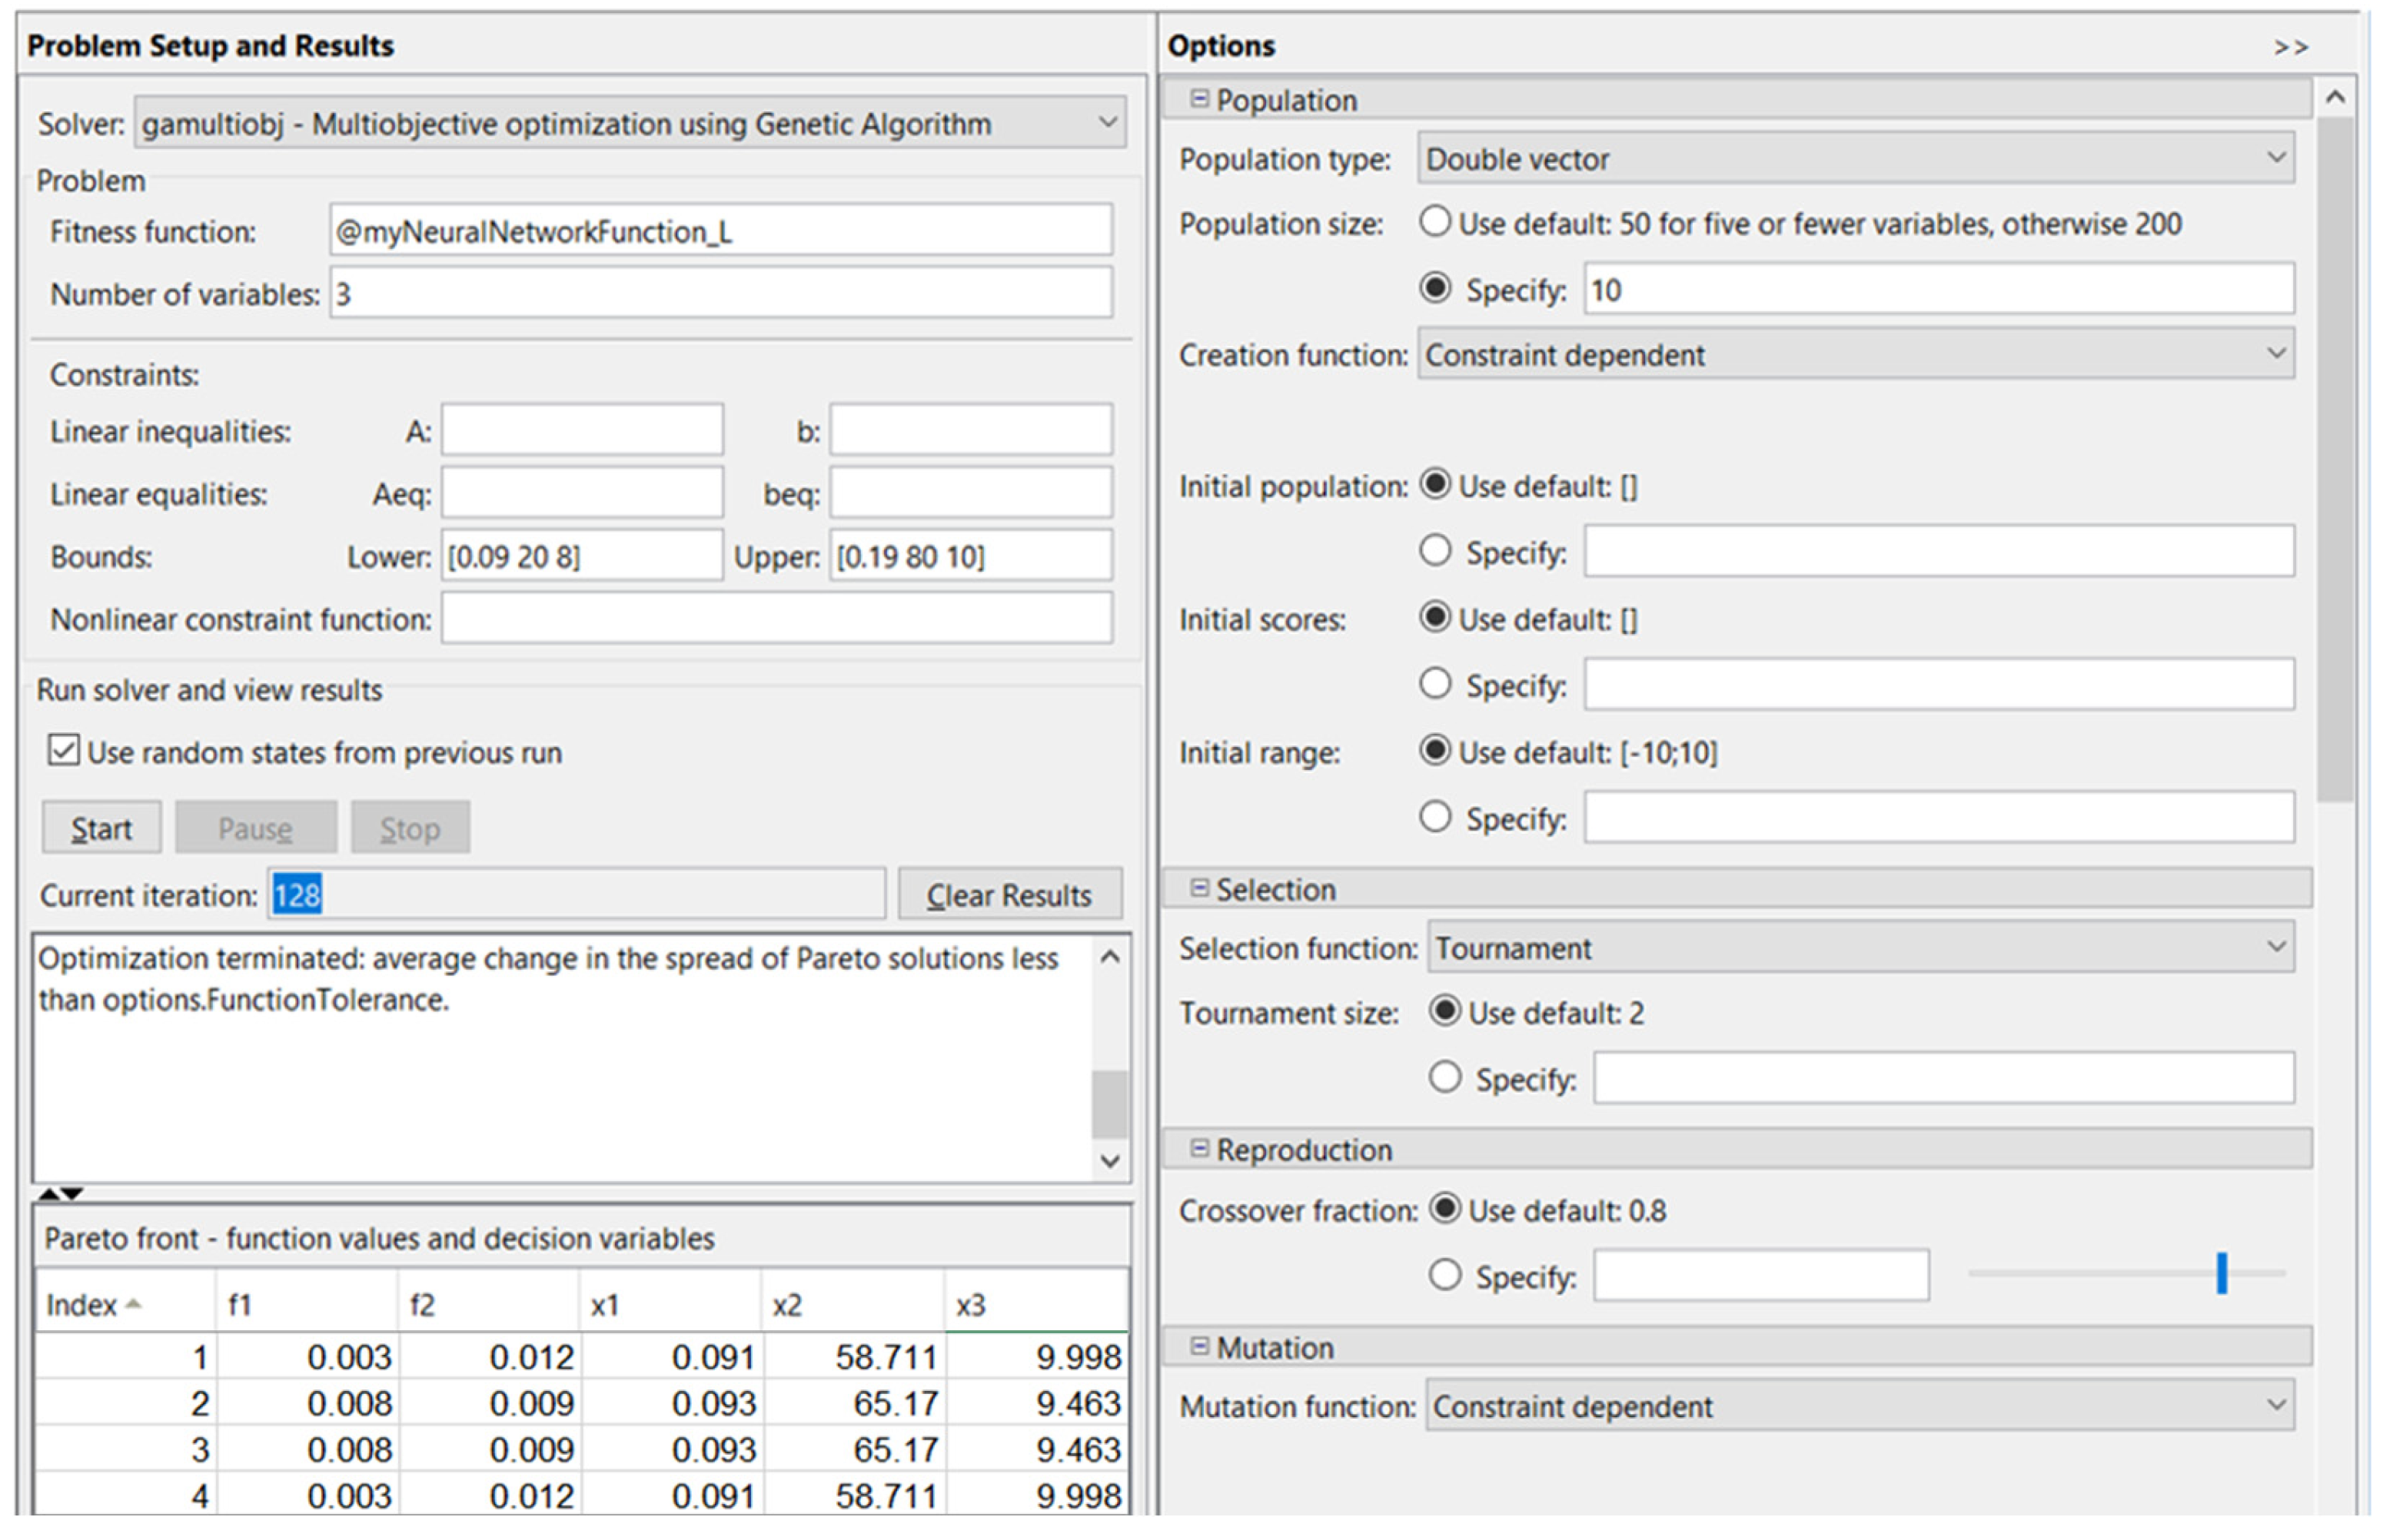
Task: Collapse the Mutation section minus icon
Action: [x=1199, y=1346]
